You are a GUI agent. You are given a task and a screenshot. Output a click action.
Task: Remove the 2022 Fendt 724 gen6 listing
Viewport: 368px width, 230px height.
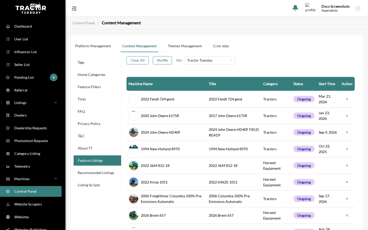[347, 99]
